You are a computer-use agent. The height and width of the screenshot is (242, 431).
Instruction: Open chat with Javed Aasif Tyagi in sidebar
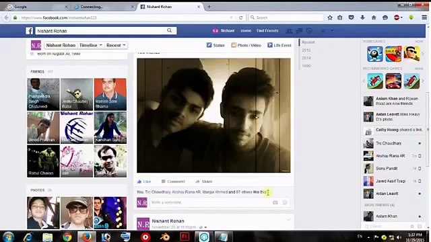click(393, 181)
